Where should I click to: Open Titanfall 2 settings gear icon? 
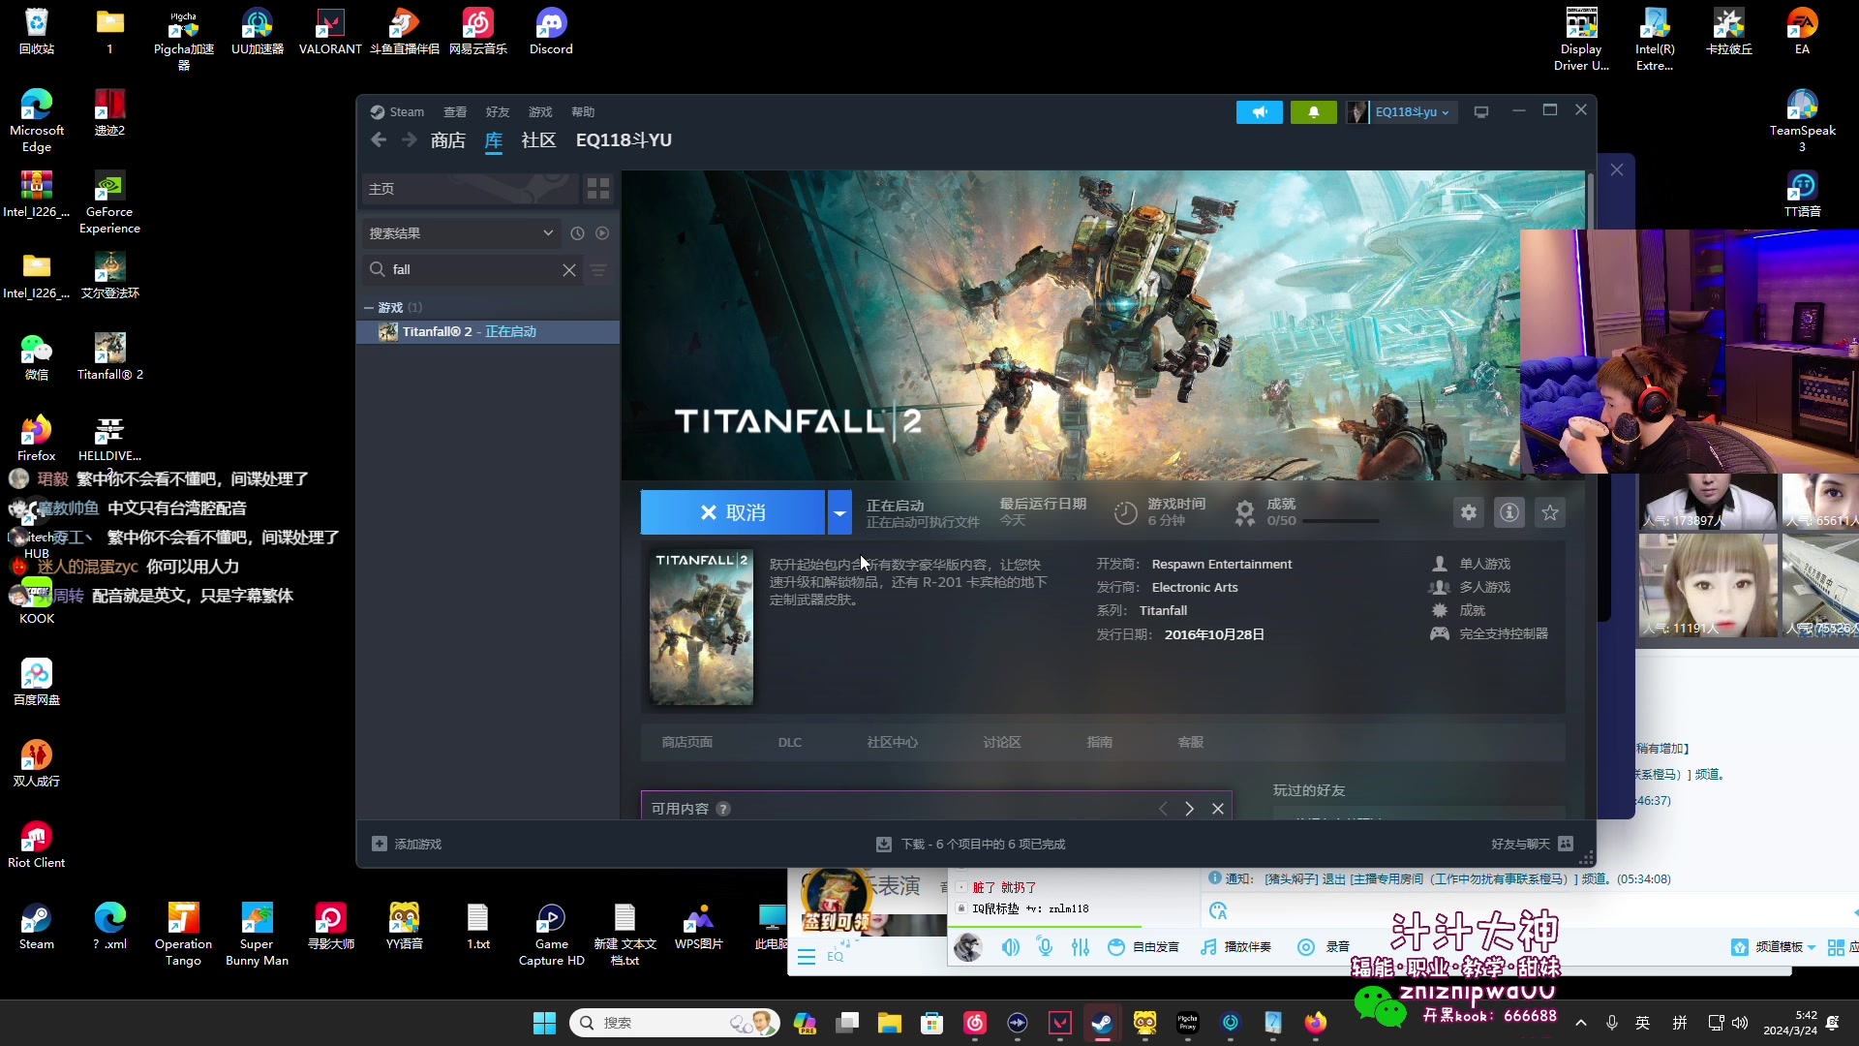tap(1469, 512)
